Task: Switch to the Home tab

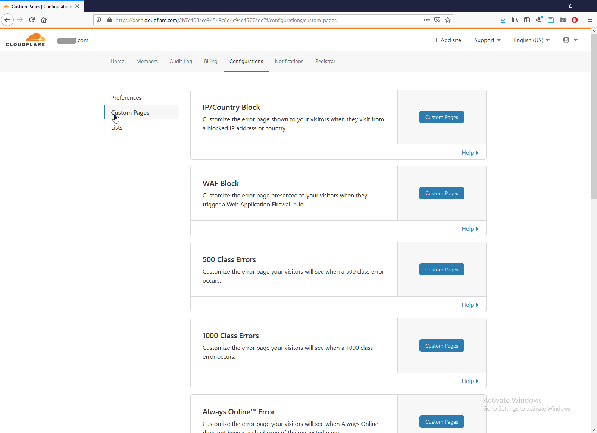Action: (117, 61)
